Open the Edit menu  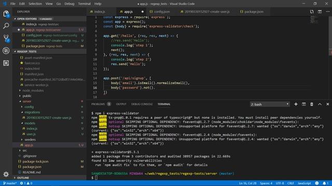[22, 4]
